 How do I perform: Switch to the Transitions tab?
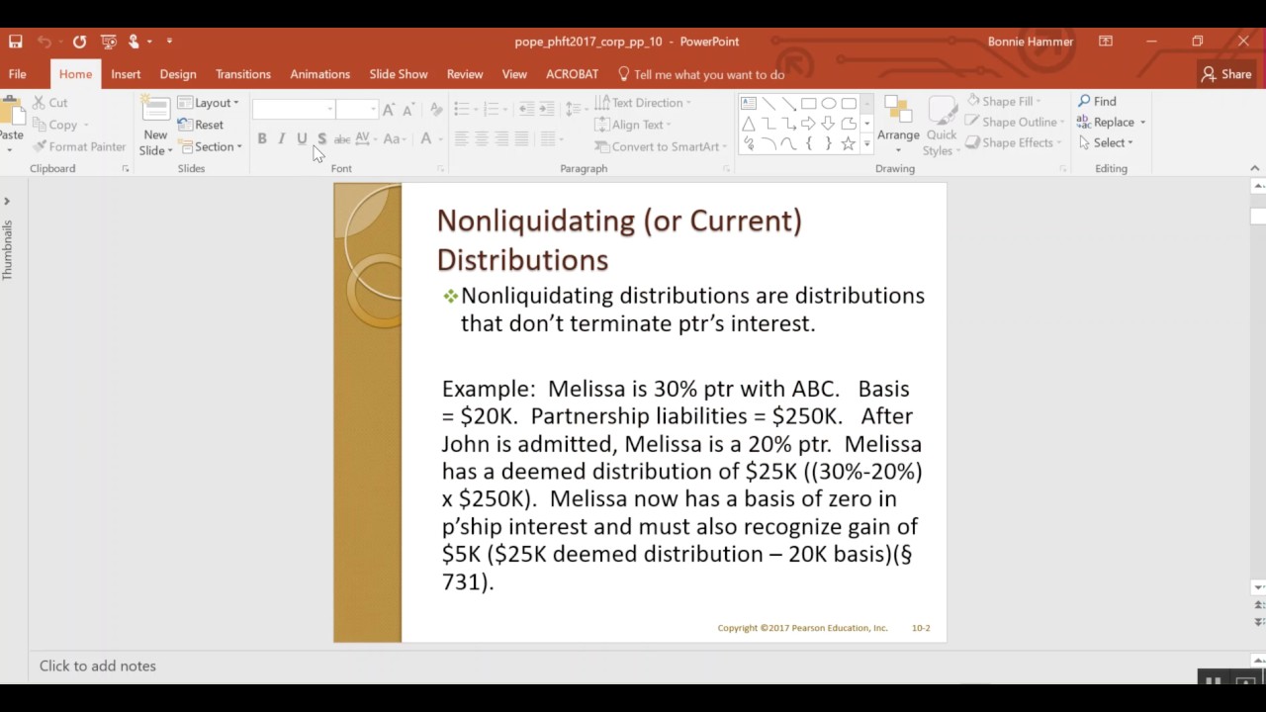[243, 74]
